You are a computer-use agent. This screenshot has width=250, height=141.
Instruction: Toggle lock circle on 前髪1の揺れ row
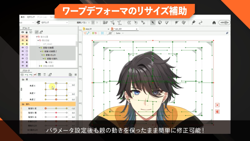coord(27,58)
